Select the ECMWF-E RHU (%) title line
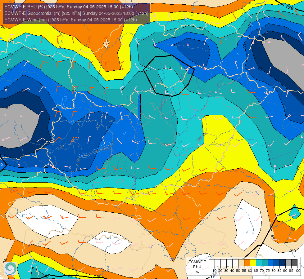 click(x=69, y=7)
